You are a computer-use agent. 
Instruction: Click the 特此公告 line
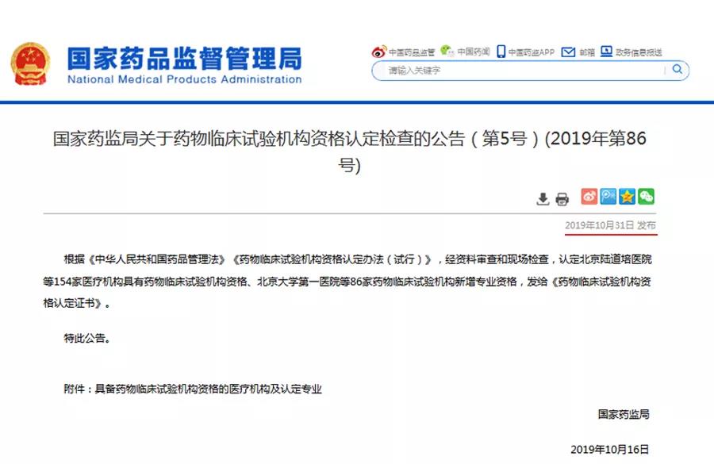87,339
